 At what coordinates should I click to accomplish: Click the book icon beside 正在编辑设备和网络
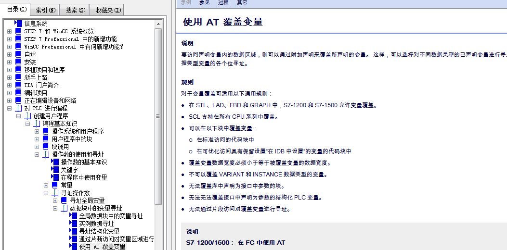(18, 100)
